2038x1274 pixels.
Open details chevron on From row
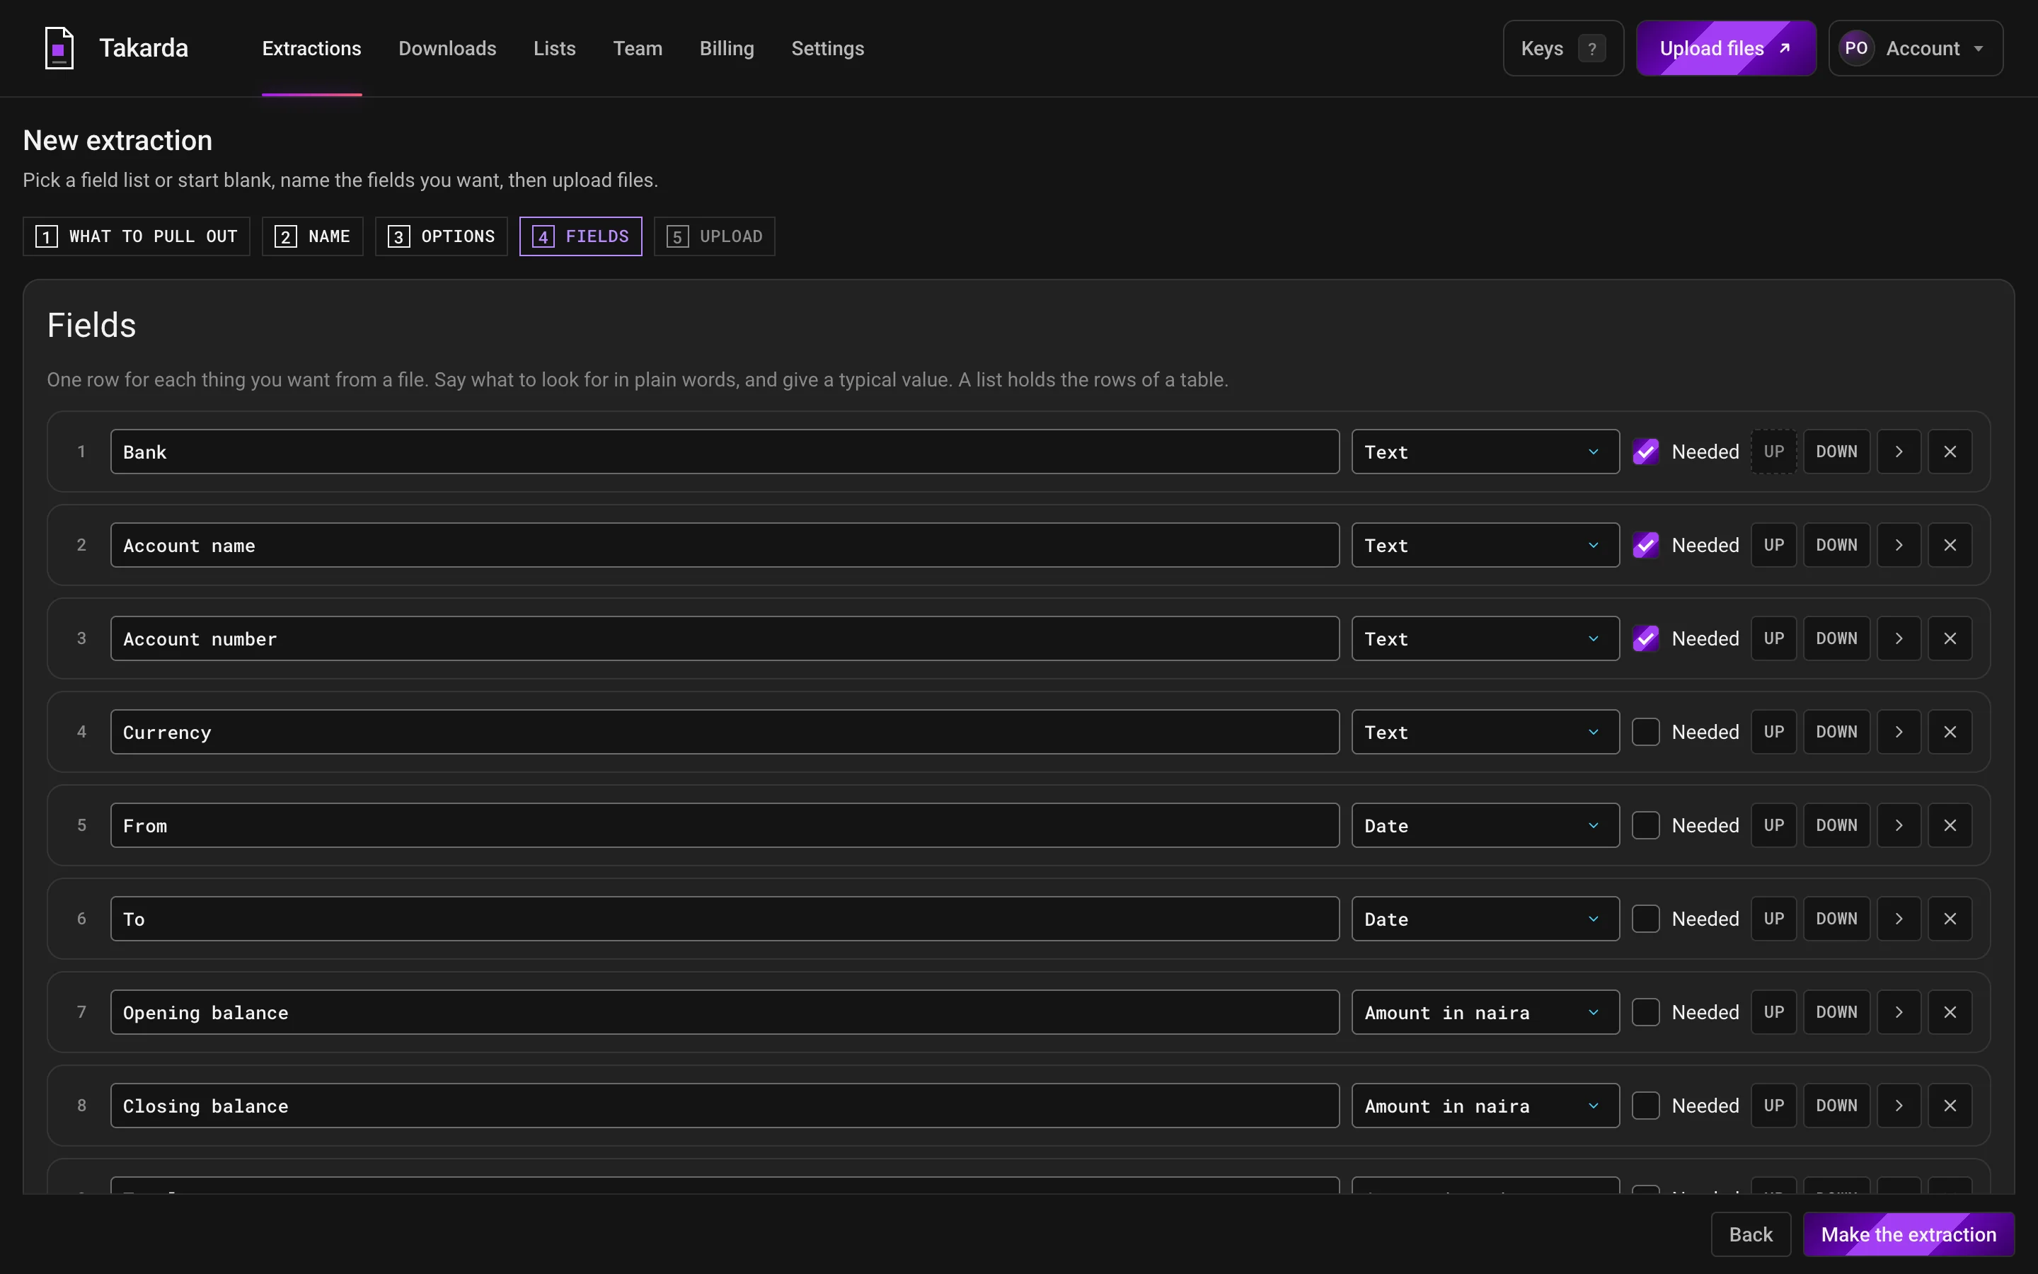click(x=1899, y=826)
